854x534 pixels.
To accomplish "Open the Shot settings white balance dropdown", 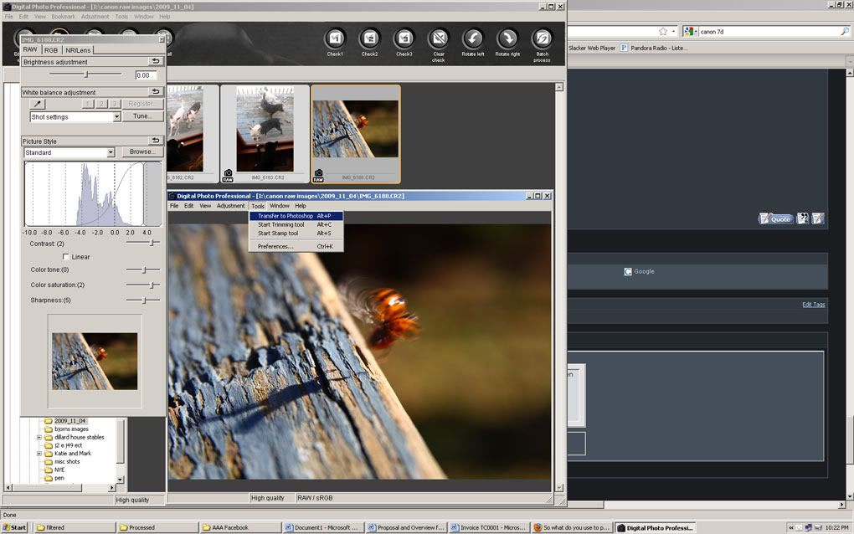I will pos(116,117).
